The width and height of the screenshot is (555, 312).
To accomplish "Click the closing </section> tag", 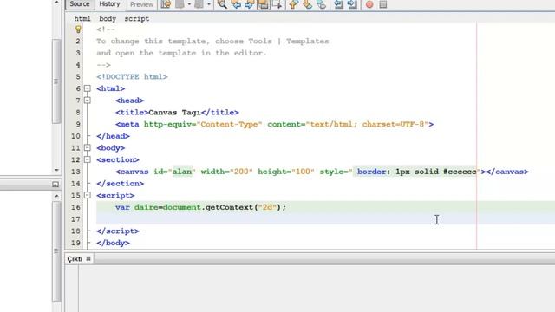I will coord(120,184).
